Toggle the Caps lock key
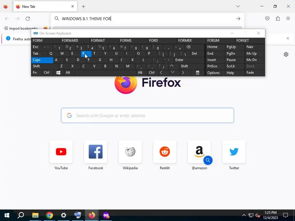Screen dimensions: 295x221 42,60
